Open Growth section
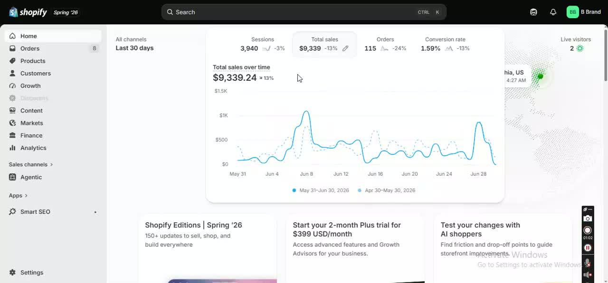The image size is (608, 283). [53, 85]
